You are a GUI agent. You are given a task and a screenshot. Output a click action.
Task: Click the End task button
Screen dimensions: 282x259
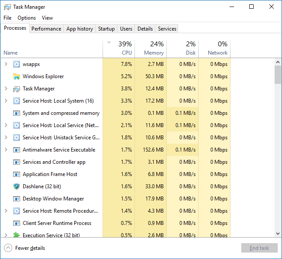(x=259, y=248)
